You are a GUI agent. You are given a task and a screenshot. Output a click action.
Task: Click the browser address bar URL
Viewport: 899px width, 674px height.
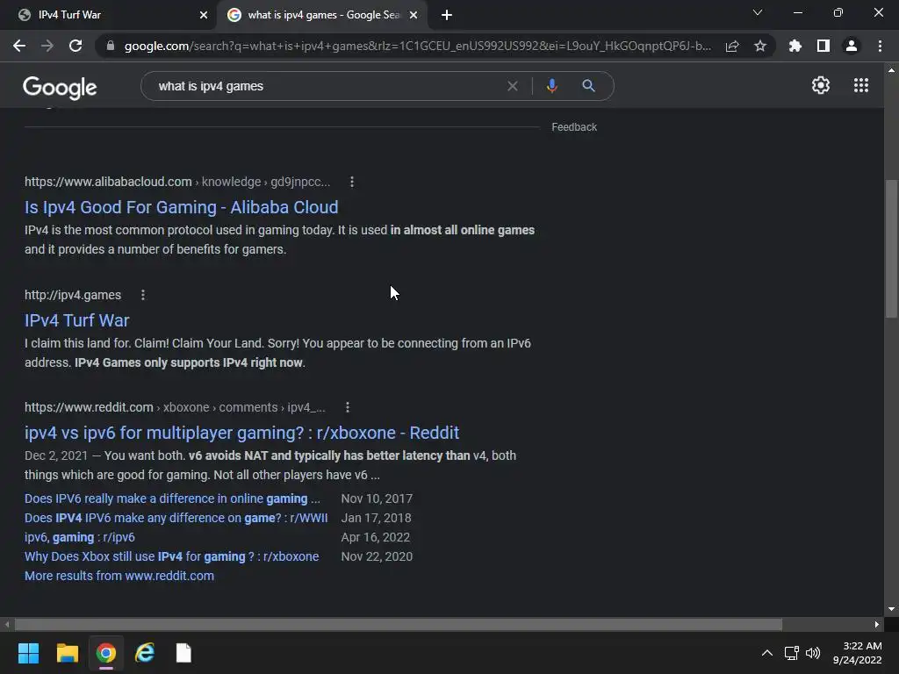tap(417, 46)
